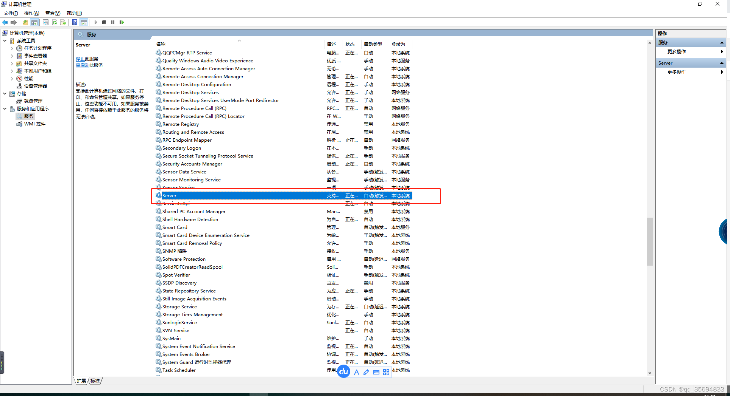This screenshot has height=396, width=730.
Task: Sort by the 名称 column header
Action: [x=239, y=44]
